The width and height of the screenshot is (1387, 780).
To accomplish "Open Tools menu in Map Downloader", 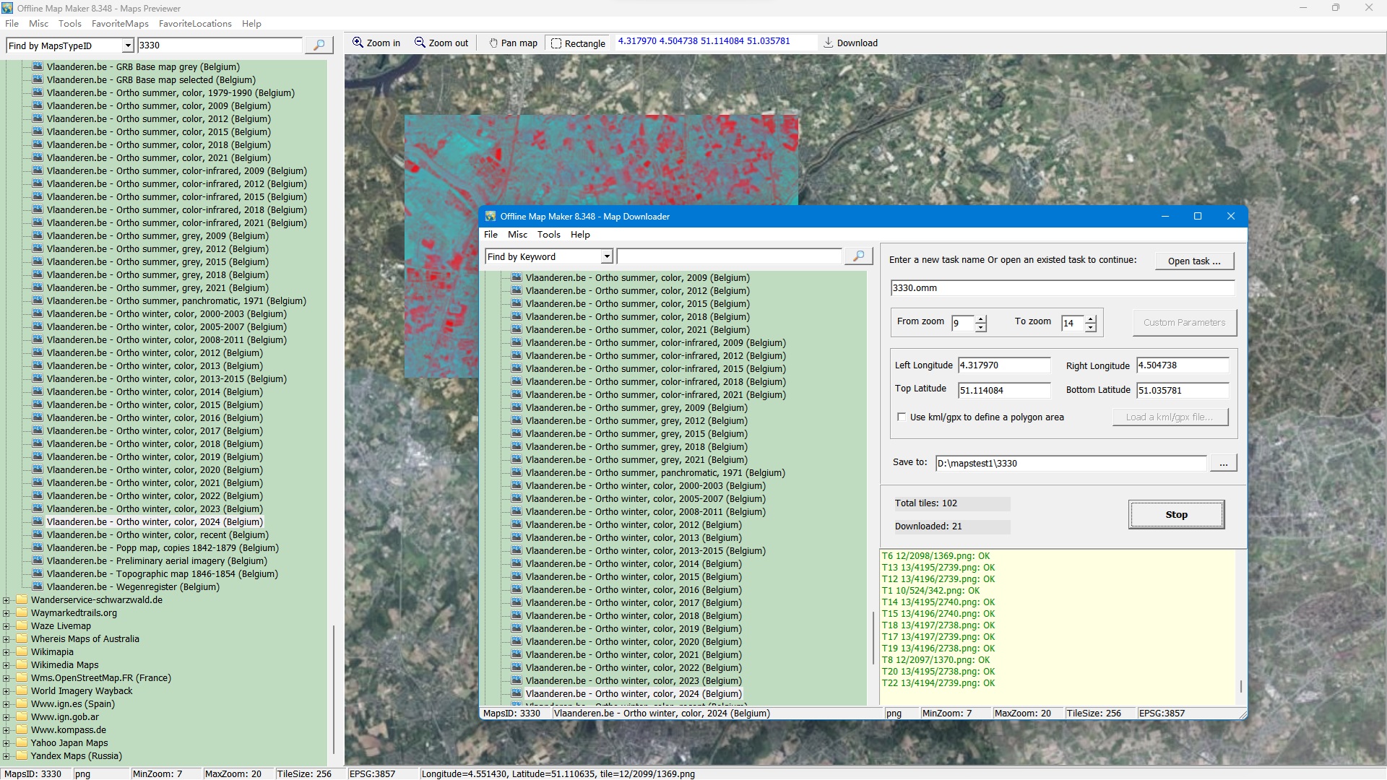I will 548,235.
